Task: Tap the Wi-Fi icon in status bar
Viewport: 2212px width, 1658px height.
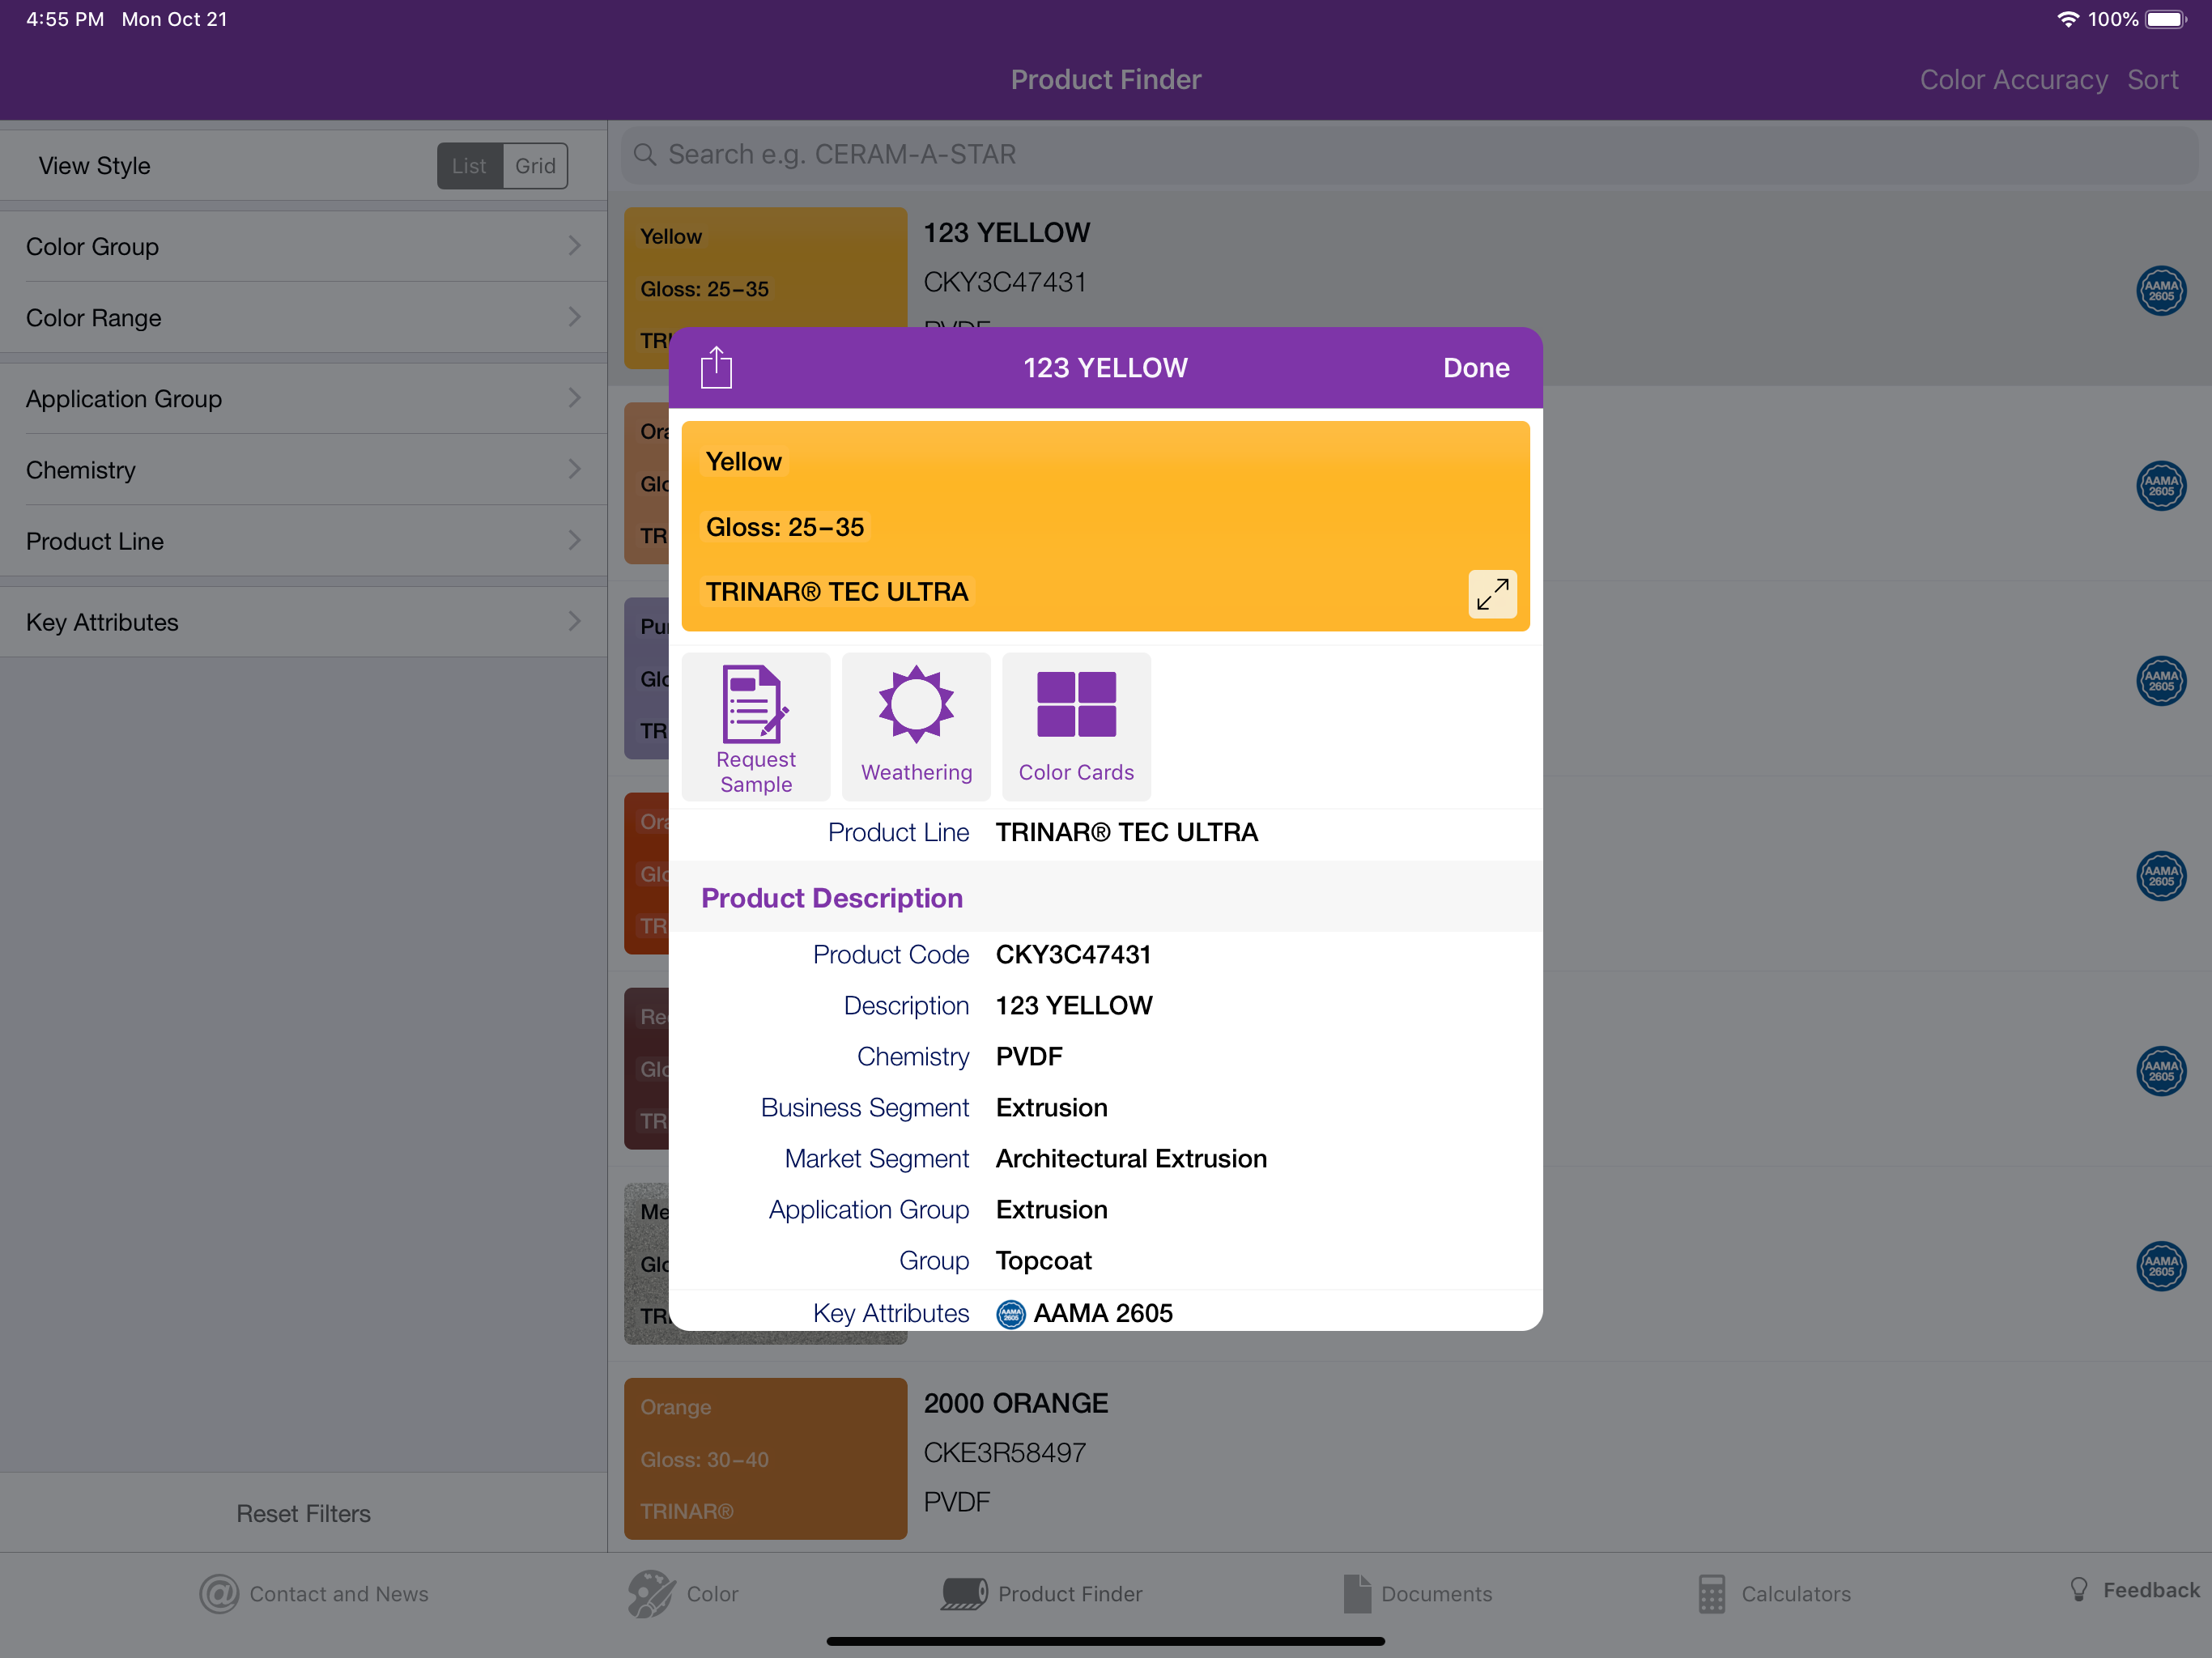Action: point(2067,19)
